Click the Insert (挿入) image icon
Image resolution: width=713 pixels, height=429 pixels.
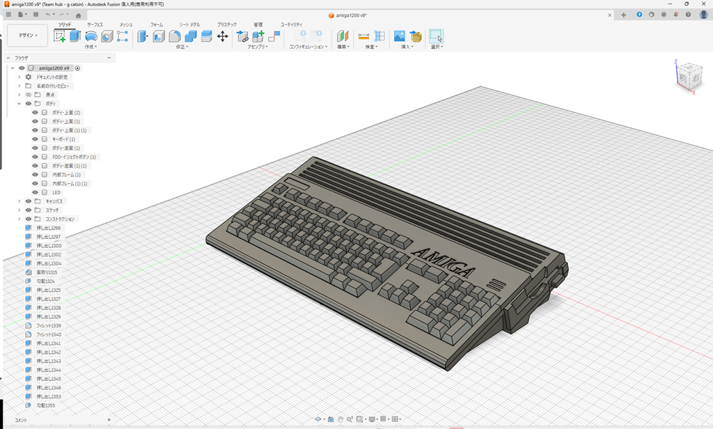[399, 35]
